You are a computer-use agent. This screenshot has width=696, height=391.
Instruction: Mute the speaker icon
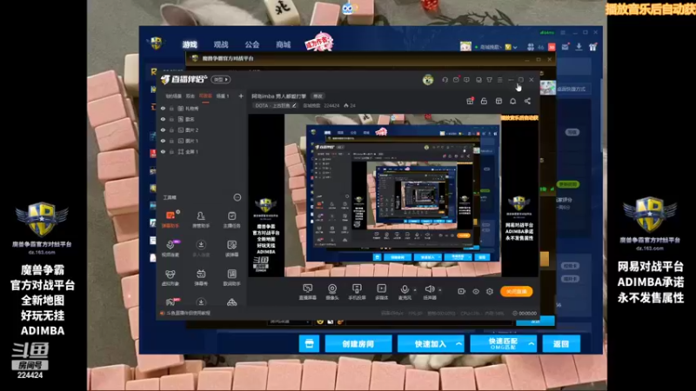click(429, 290)
